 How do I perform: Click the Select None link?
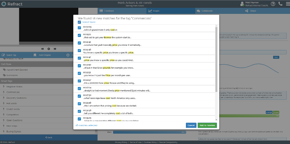click(89, 22)
